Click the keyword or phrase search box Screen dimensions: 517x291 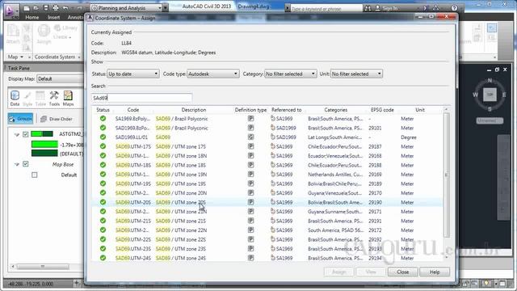[x=326, y=8]
